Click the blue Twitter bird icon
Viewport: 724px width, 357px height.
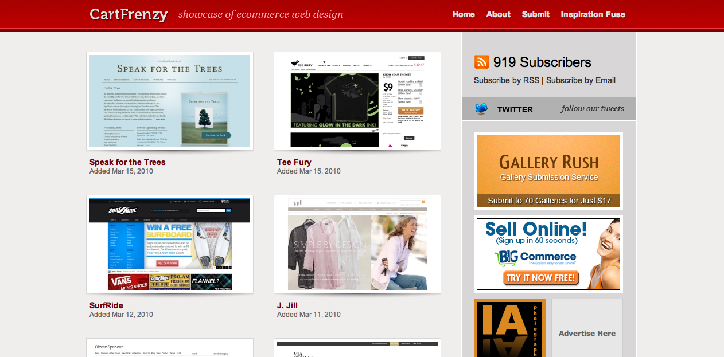(x=481, y=109)
